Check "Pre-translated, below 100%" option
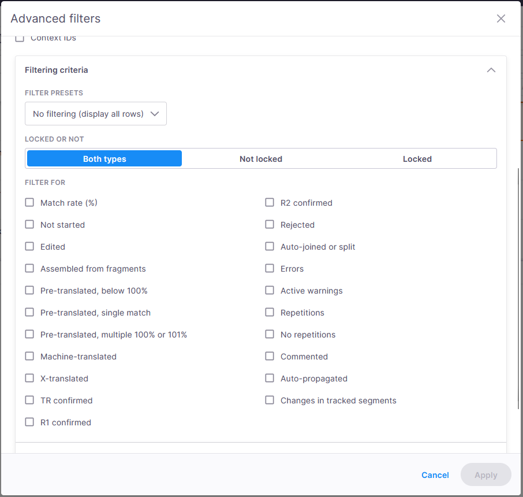Screen dimensions: 523x497 29,290
